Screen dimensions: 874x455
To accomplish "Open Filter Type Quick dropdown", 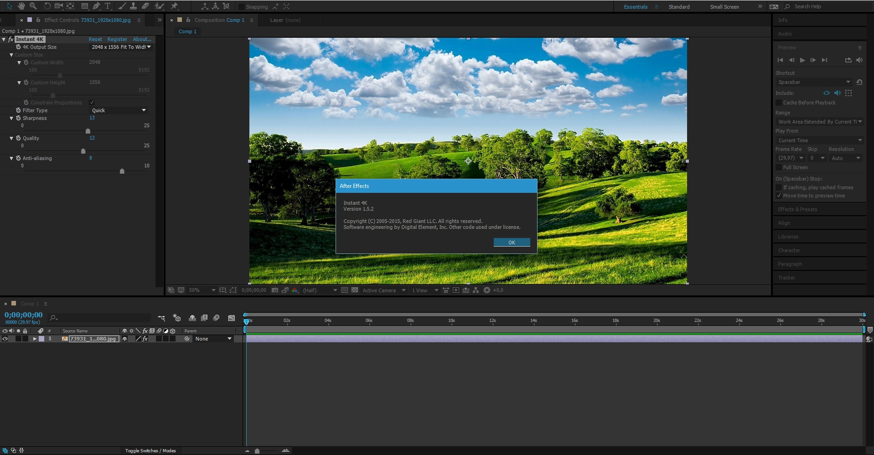I will 119,110.
